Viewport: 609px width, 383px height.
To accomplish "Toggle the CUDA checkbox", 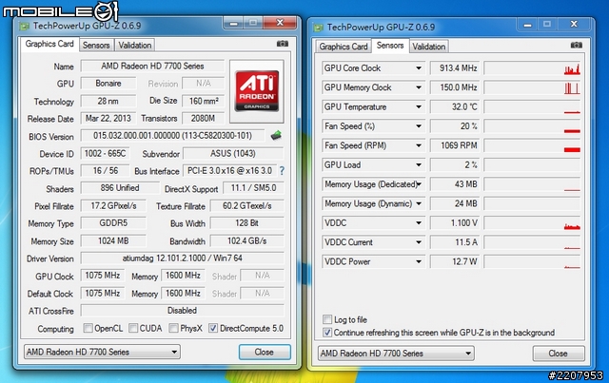I will pos(133,328).
